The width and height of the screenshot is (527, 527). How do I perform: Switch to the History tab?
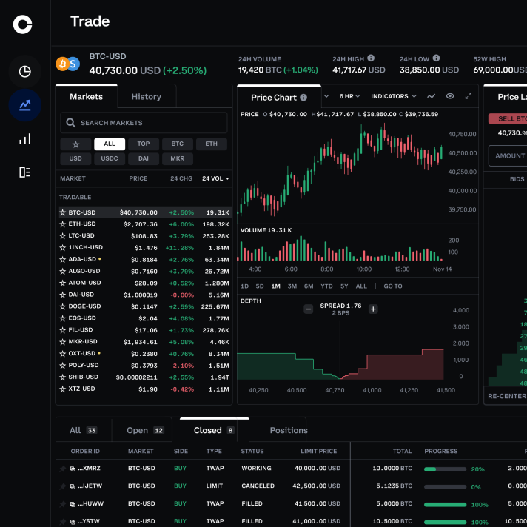(x=147, y=96)
